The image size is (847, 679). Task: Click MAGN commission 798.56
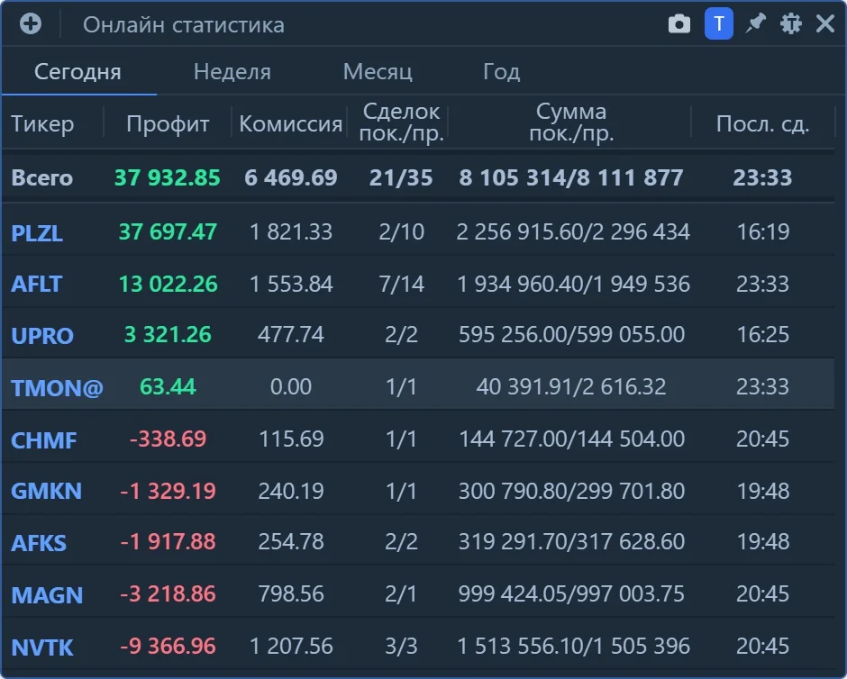coord(291,593)
